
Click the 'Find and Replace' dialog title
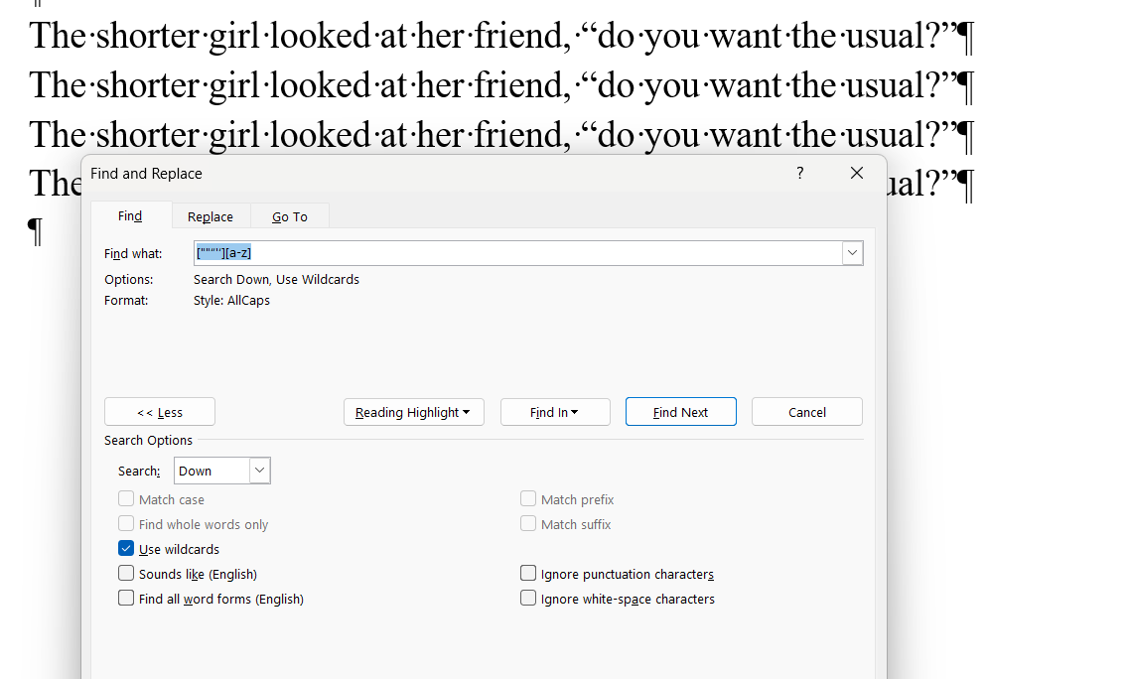146,174
